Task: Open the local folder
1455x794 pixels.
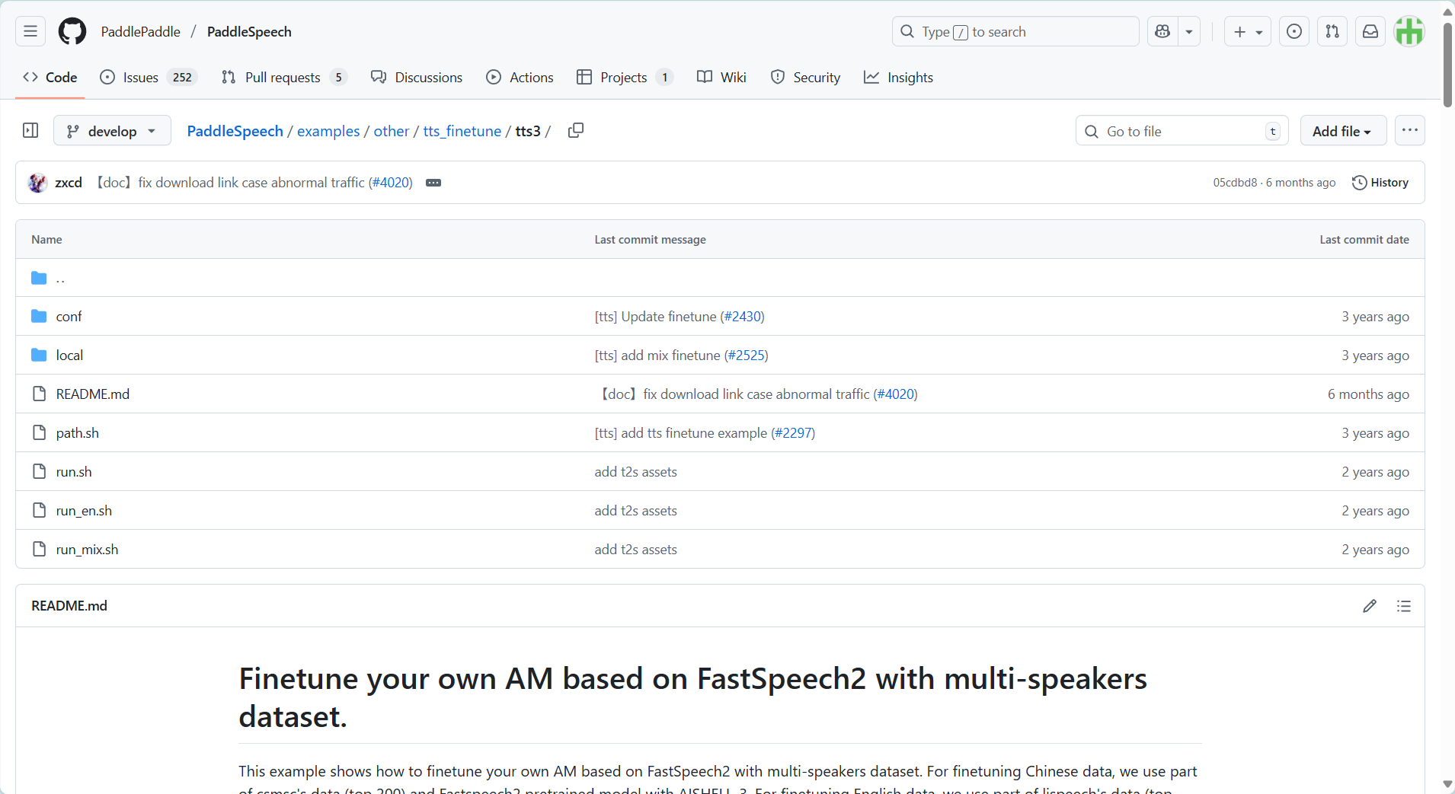Action: 69,356
